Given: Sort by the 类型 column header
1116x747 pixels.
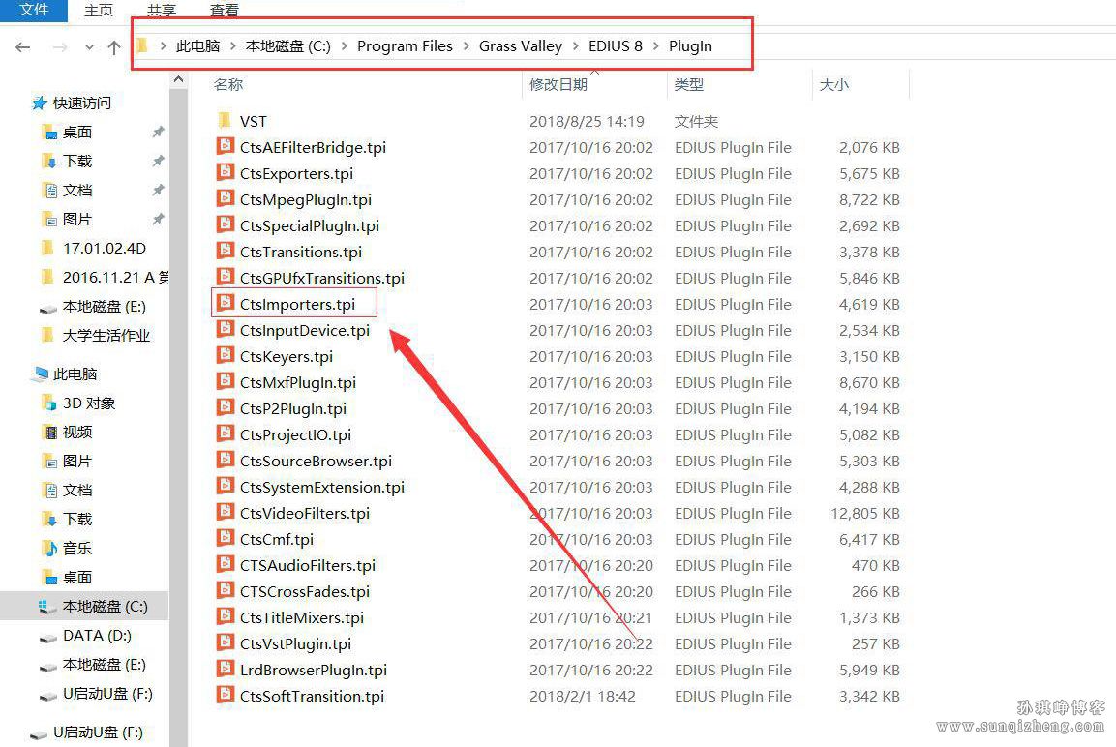Looking at the screenshot, I should (689, 84).
